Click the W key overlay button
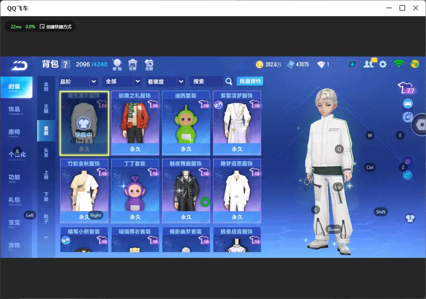The height and width of the screenshot is (299, 426). pos(370,135)
